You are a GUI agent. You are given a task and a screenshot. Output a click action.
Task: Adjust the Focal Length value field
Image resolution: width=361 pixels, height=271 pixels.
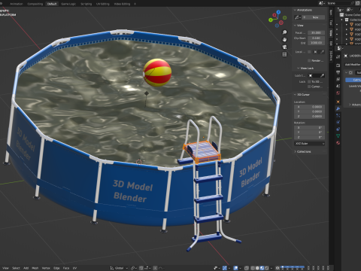coord(316,33)
